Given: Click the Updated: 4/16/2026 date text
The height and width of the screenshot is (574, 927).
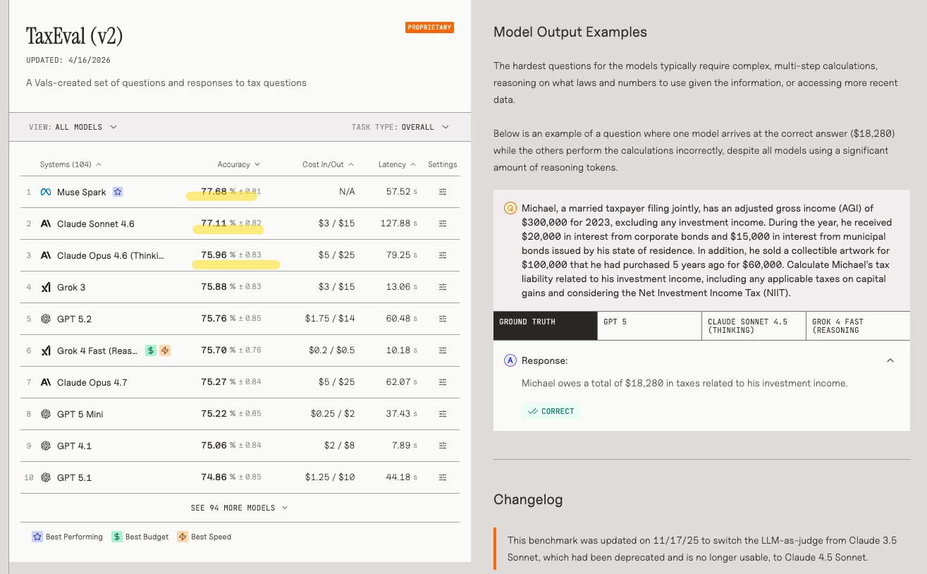Looking at the screenshot, I should point(68,60).
